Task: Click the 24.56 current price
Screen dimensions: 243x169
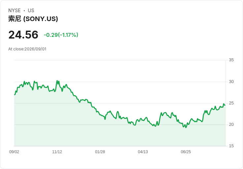Action: [23, 35]
